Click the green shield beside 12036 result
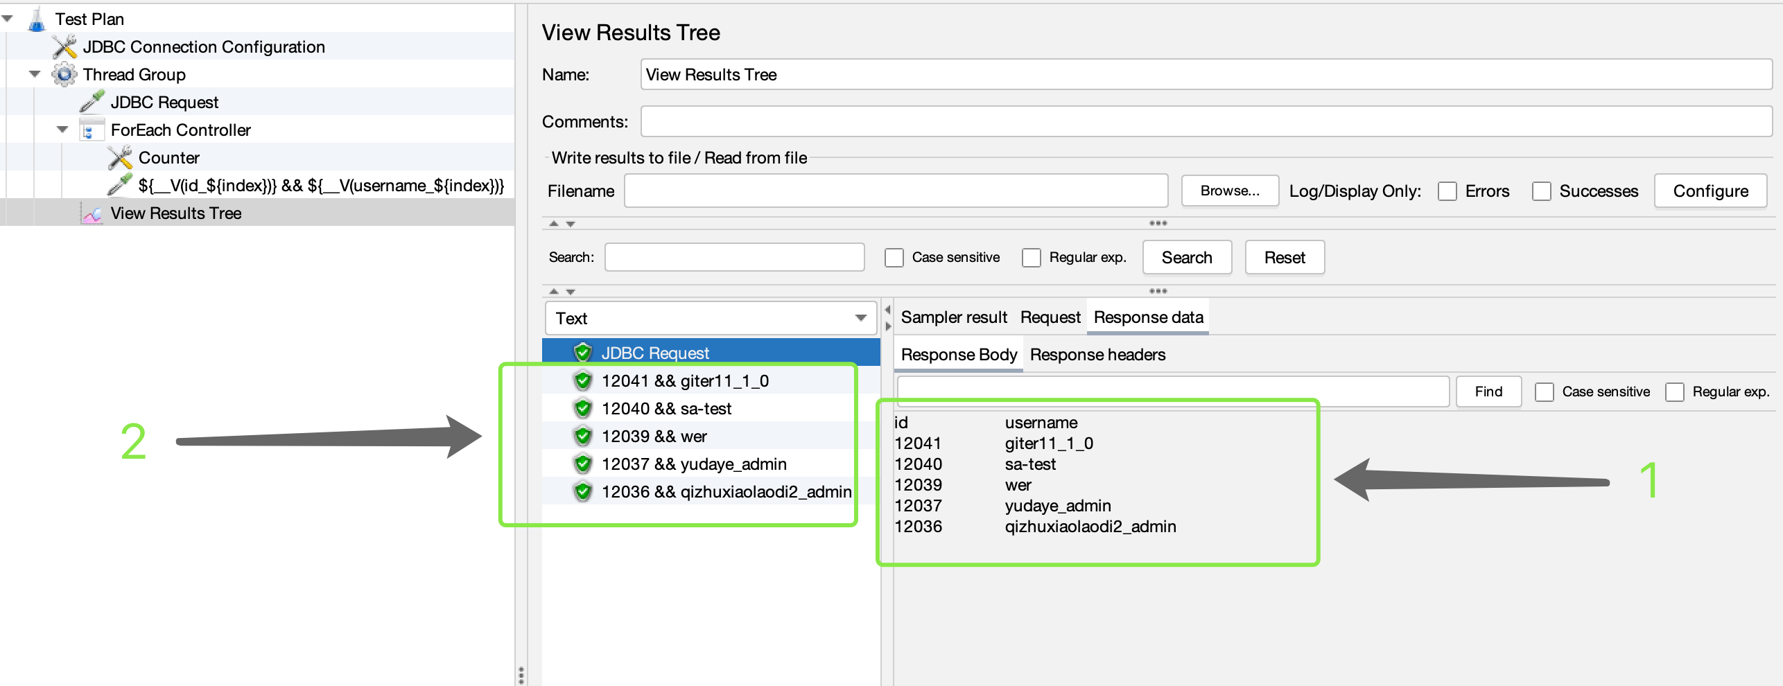Screen dimensions: 1783x686 583,491
